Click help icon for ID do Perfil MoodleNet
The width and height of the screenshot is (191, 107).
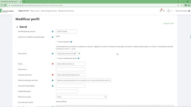tap(53, 86)
